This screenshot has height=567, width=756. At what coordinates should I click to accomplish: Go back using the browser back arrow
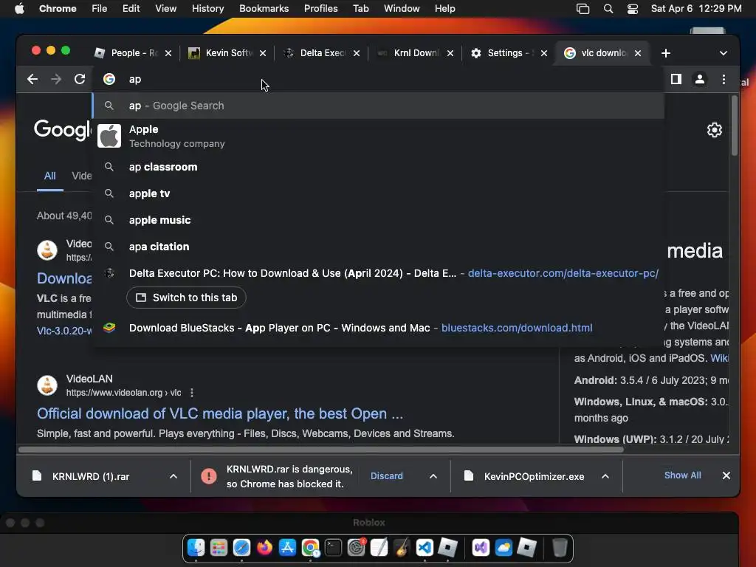click(x=32, y=79)
